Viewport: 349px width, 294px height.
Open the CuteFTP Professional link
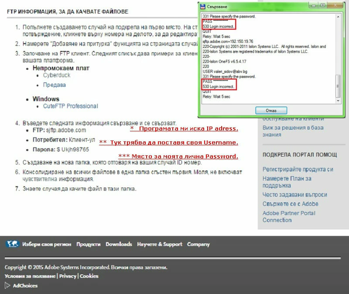71,106
